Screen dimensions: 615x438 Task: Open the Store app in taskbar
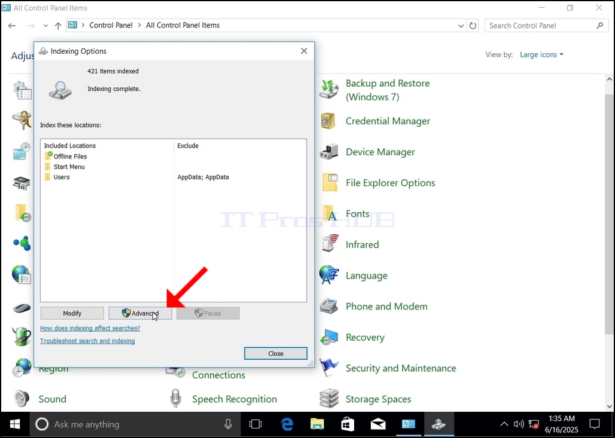coord(348,424)
